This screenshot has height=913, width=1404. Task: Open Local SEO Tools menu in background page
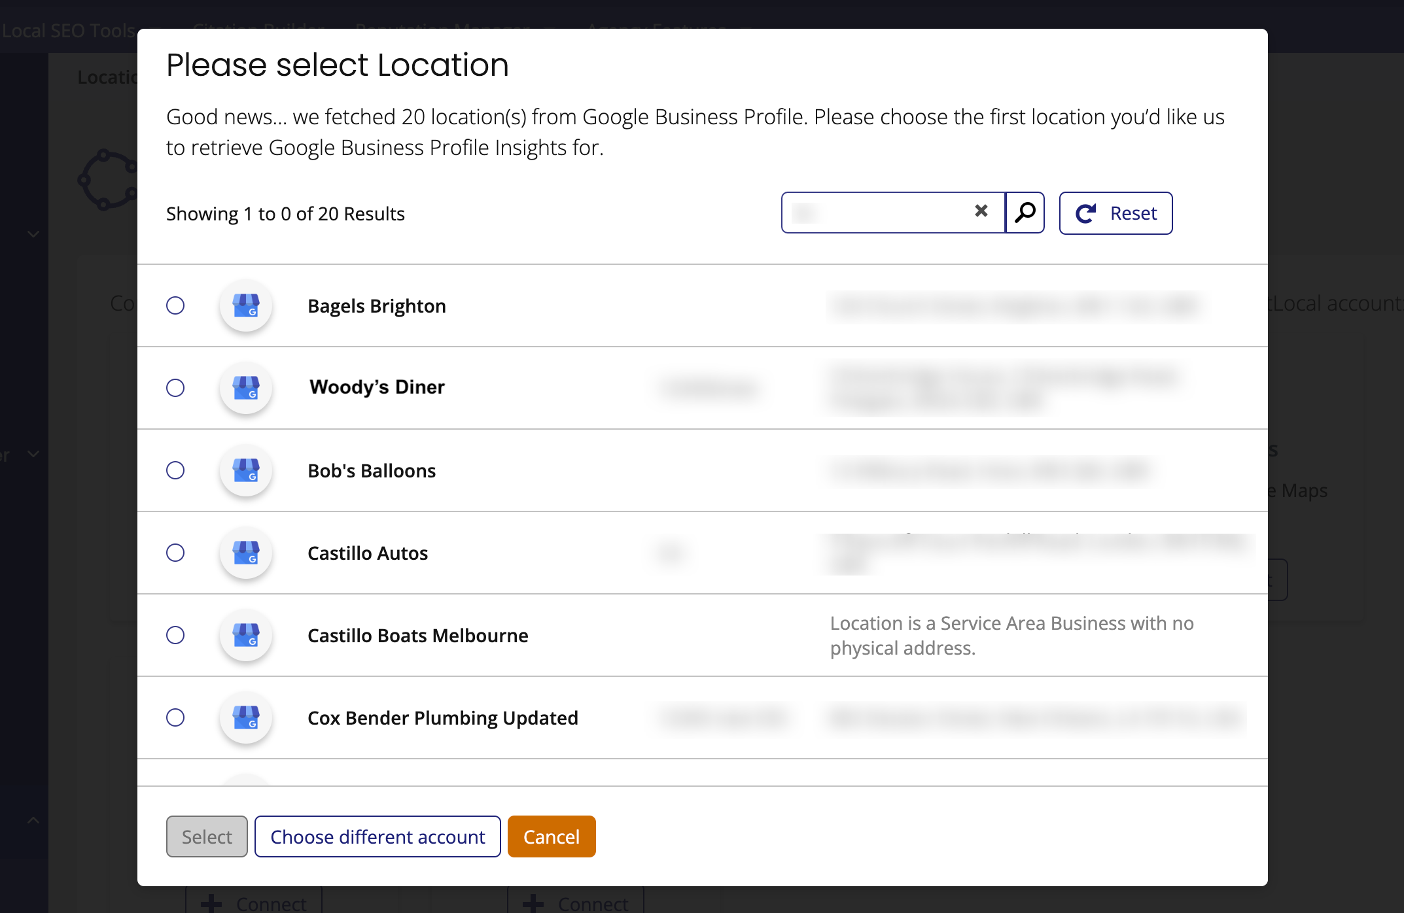point(69,30)
